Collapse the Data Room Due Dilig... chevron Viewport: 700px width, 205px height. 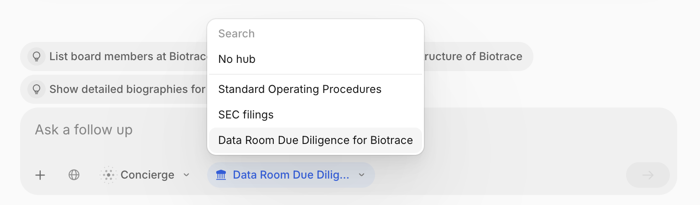tap(361, 175)
